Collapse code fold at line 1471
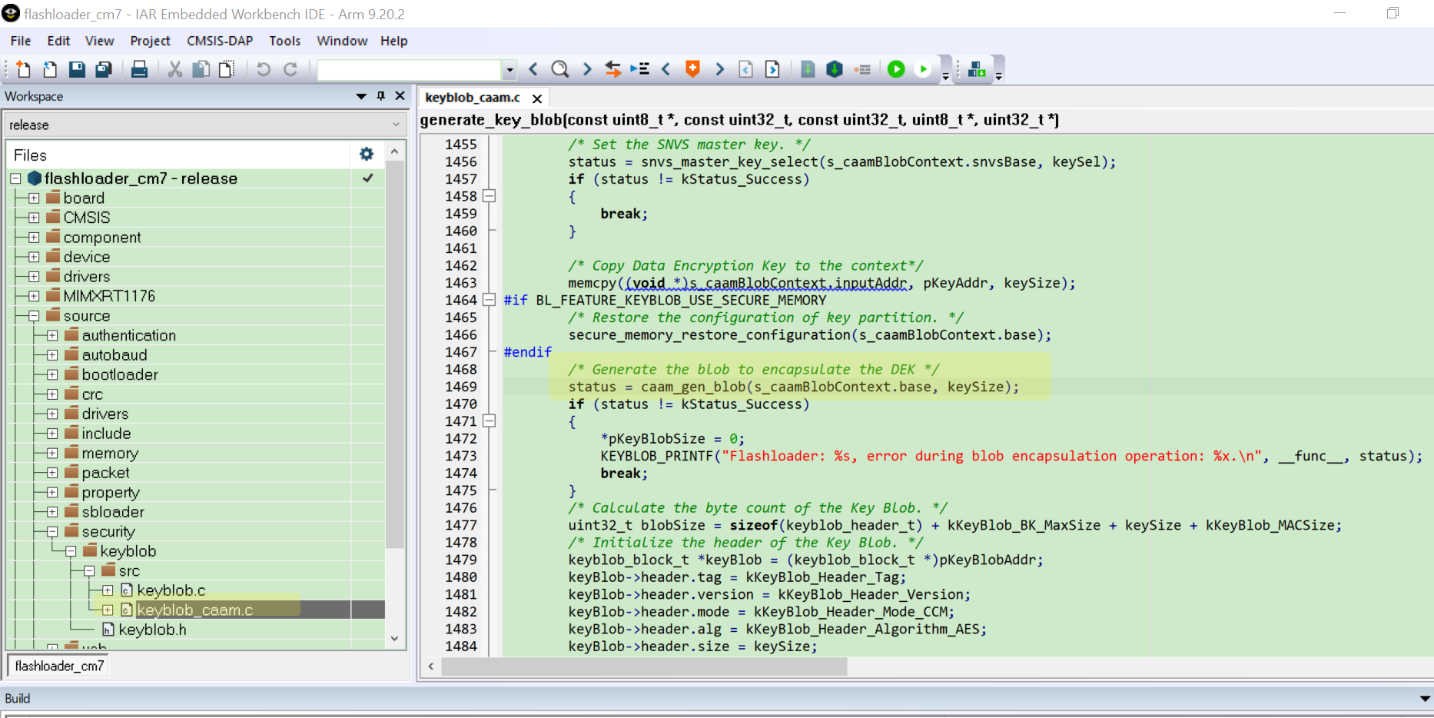This screenshot has width=1434, height=718. (x=489, y=421)
